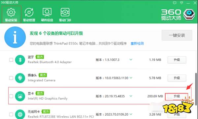The height and width of the screenshot is (119, 198).
Task: Click the blue info icon
Action: click(15, 37)
